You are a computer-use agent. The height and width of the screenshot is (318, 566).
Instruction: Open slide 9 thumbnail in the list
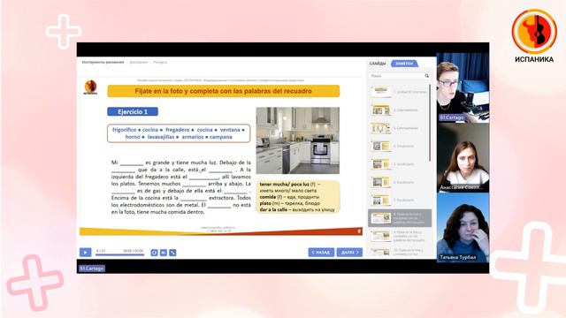point(381,236)
